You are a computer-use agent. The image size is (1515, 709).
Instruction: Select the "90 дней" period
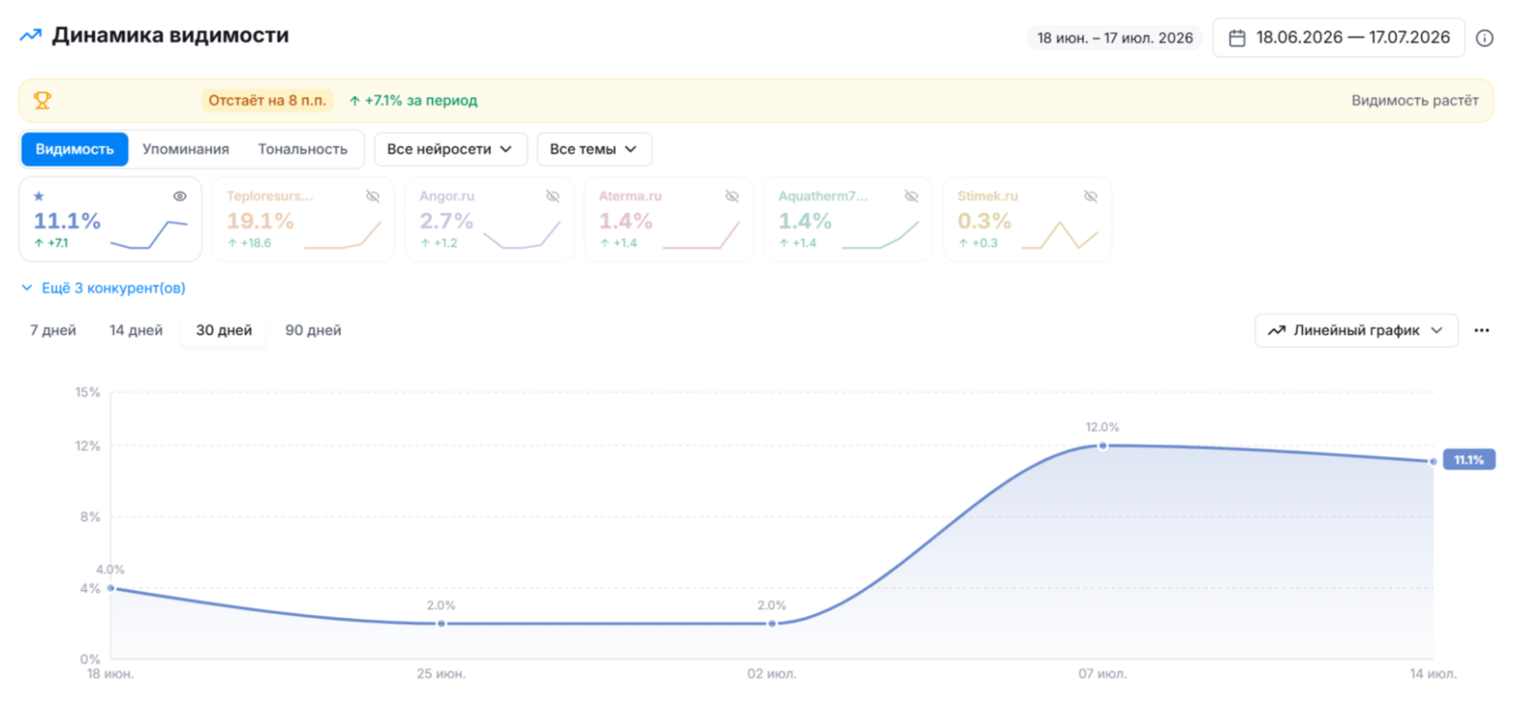(x=314, y=331)
